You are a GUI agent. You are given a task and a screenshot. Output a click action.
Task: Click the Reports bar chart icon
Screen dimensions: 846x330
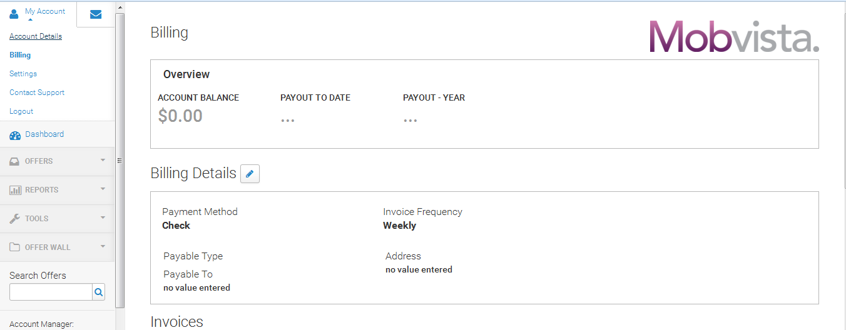click(x=15, y=190)
